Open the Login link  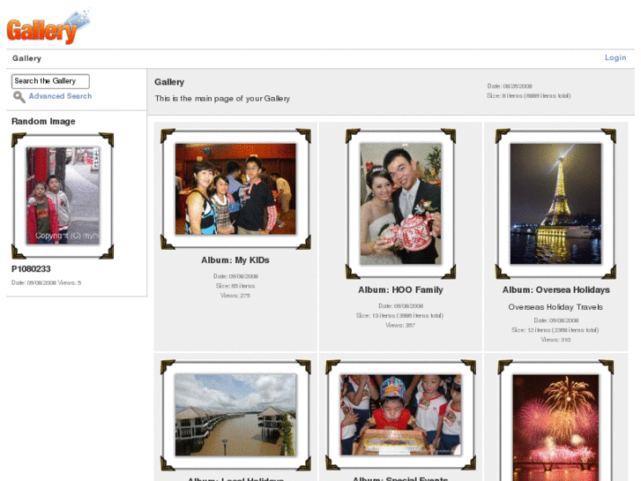point(615,57)
